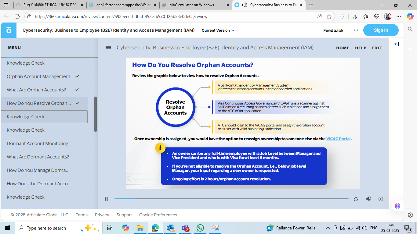Open the tab actions menu icon
Screen dimensions: 417x234
pos(6,5)
